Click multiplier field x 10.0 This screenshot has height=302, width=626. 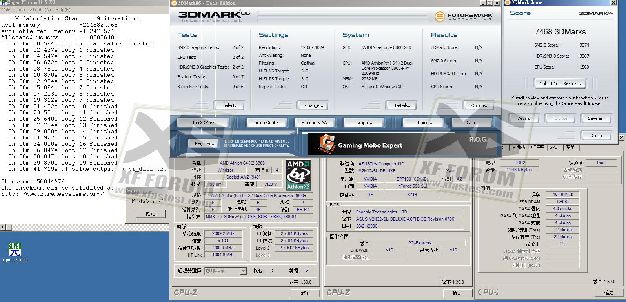tap(223, 241)
